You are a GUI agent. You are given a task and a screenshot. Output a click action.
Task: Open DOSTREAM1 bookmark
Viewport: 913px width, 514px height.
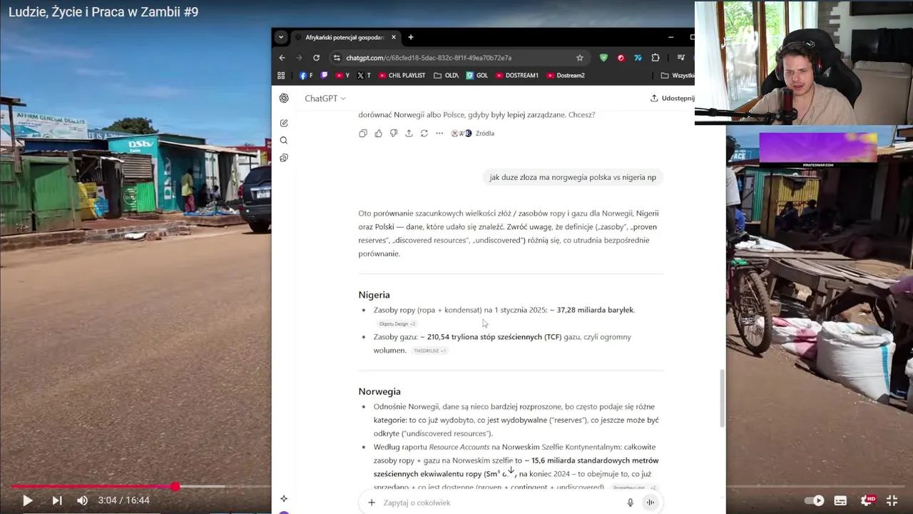(517, 76)
